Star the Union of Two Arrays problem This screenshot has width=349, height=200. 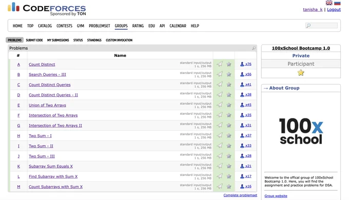tap(229, 105)
